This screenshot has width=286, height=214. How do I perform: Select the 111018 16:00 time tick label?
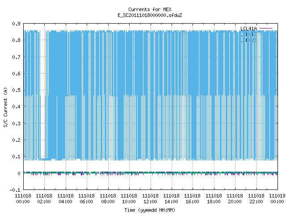tap(193, 199)
